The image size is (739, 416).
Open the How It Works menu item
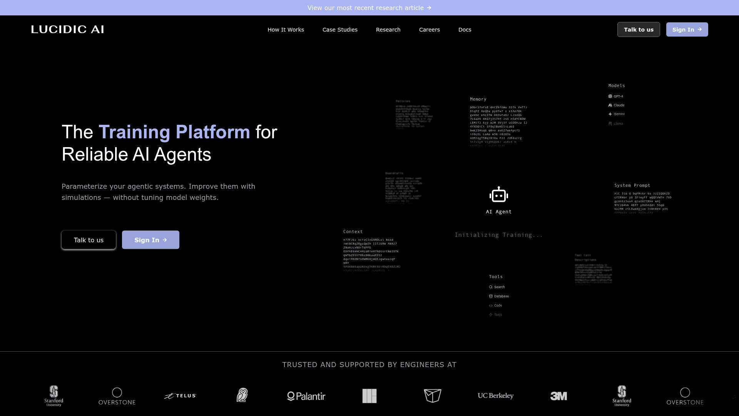point(286,30)
